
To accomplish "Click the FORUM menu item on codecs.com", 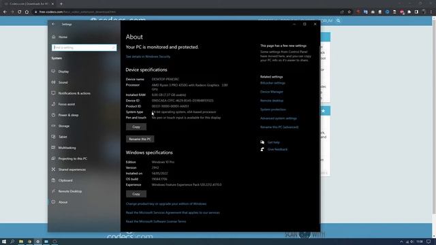I will [x=326, y=21].
